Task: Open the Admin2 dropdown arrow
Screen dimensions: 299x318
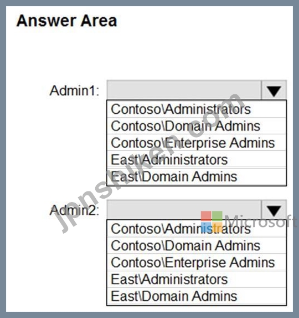Action: tap(274, 210)
